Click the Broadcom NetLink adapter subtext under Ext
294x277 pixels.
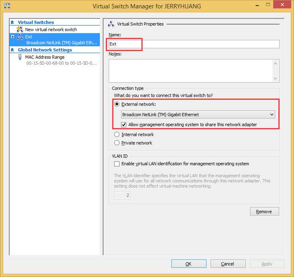tap(62, 43)
